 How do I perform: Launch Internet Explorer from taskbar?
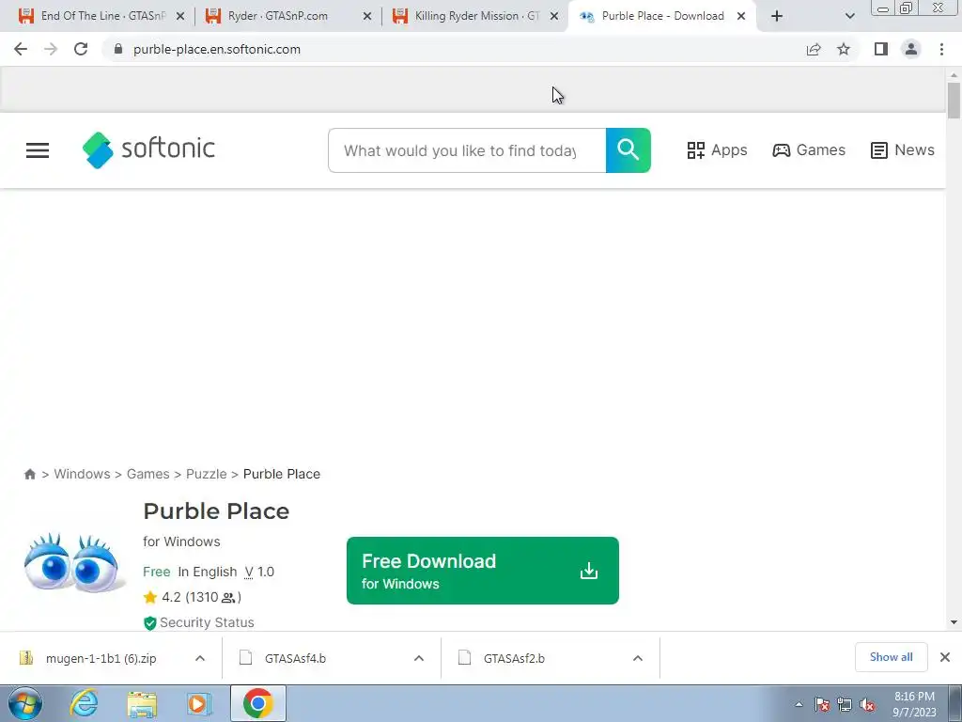(84, 703)
